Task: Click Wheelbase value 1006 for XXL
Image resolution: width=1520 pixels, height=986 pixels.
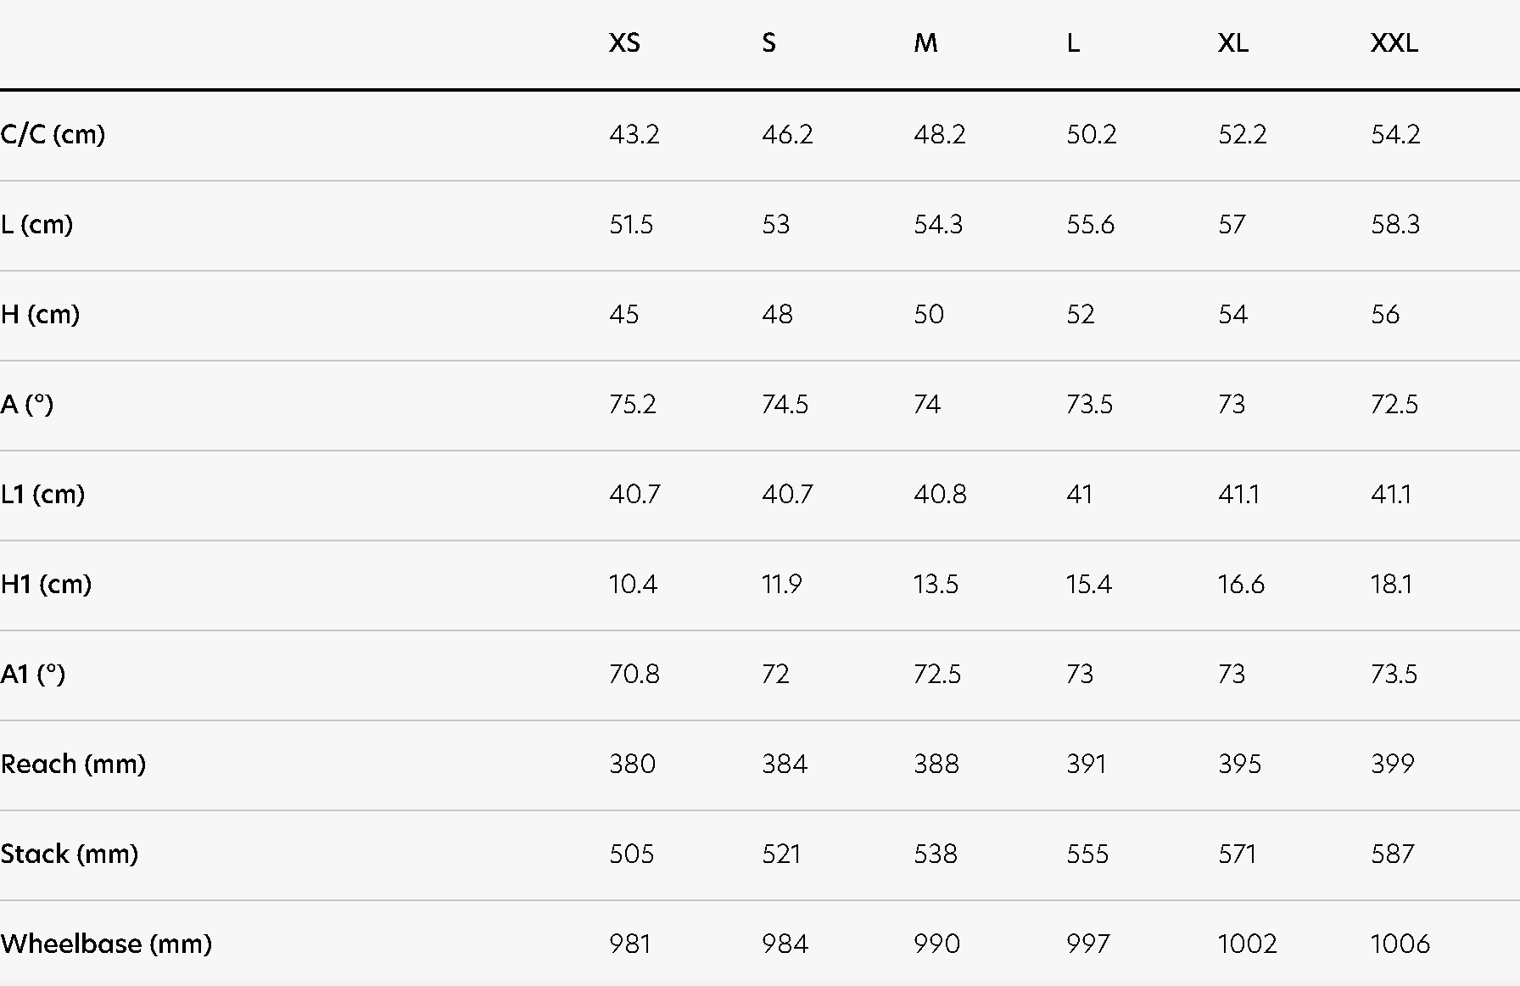Action: tap(1400, 944)
